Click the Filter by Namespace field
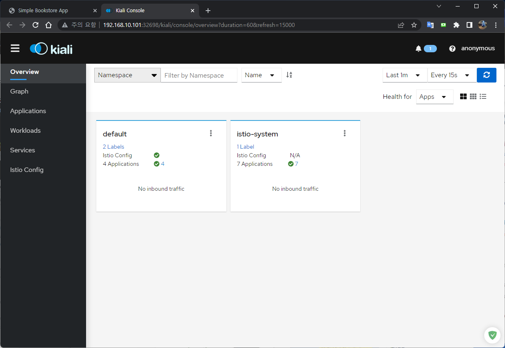This screenshot has height=348, width=505. [x=199, y=75]
